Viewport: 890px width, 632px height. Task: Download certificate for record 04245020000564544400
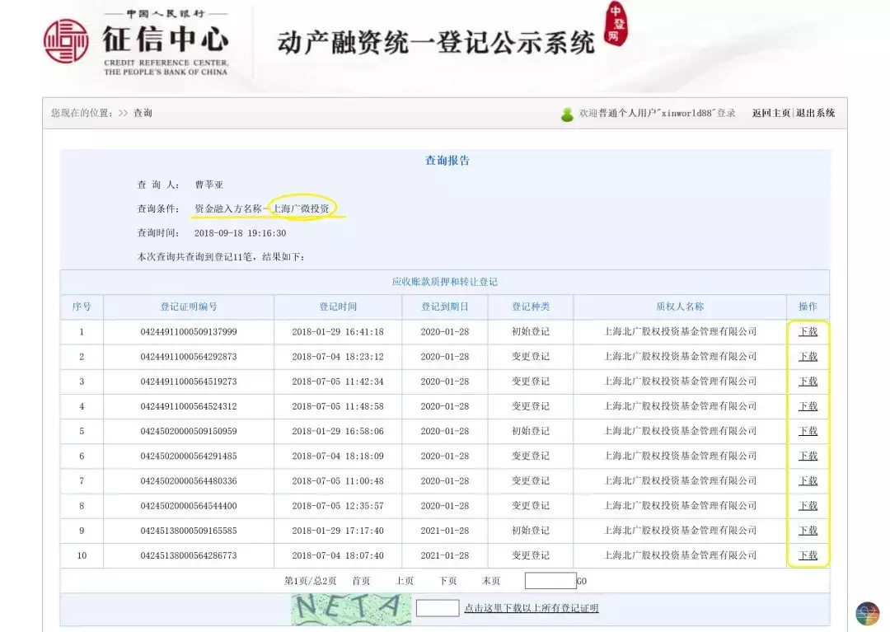(x=808, y=505)
